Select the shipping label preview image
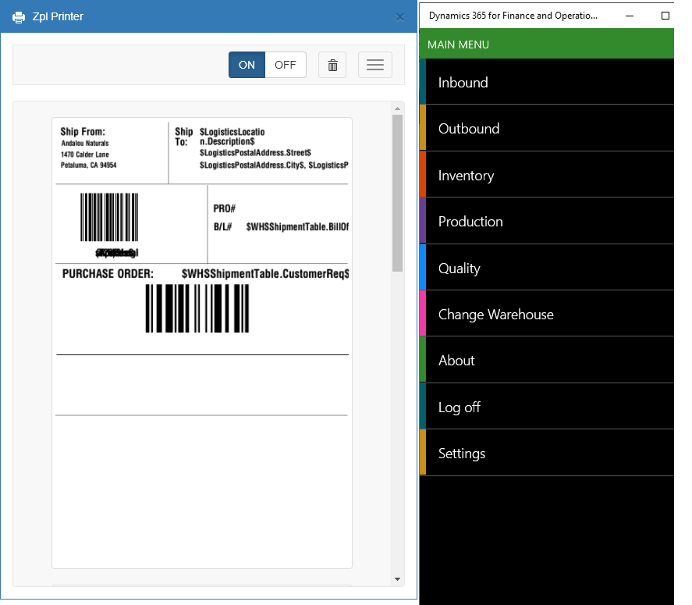The width and height of the screenshot is (692, 605). 202,343
